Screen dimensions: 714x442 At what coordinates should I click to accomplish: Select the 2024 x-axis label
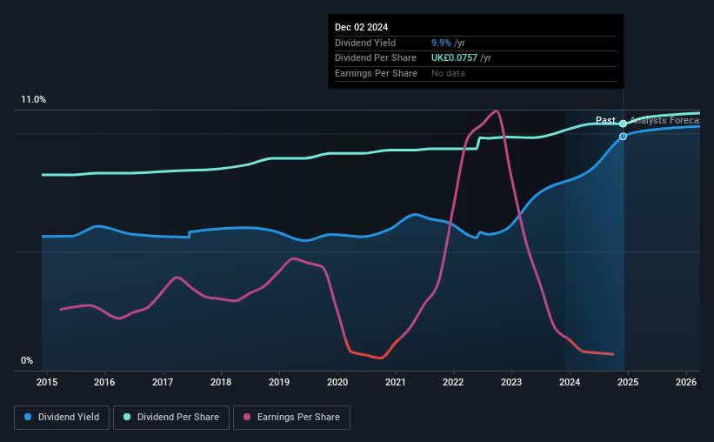coord(570,382)
